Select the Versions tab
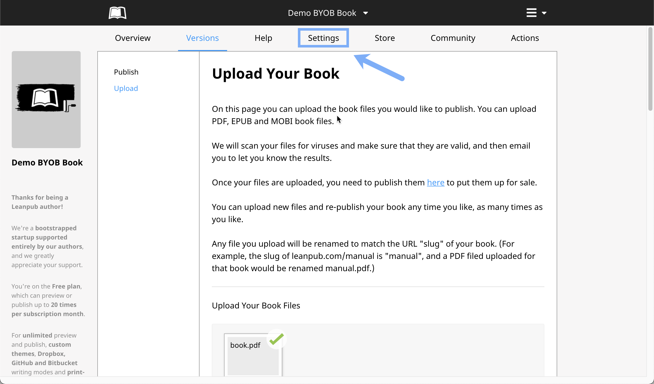 click(202, 38)
